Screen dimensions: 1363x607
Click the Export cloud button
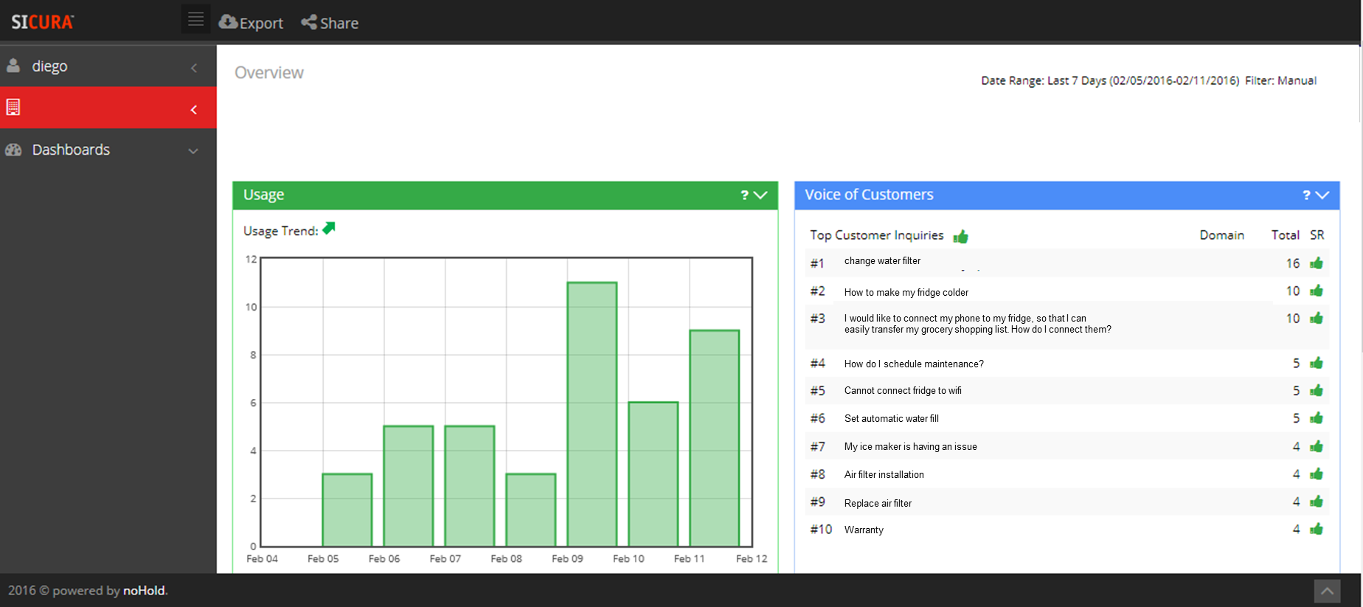pos(251,23)
